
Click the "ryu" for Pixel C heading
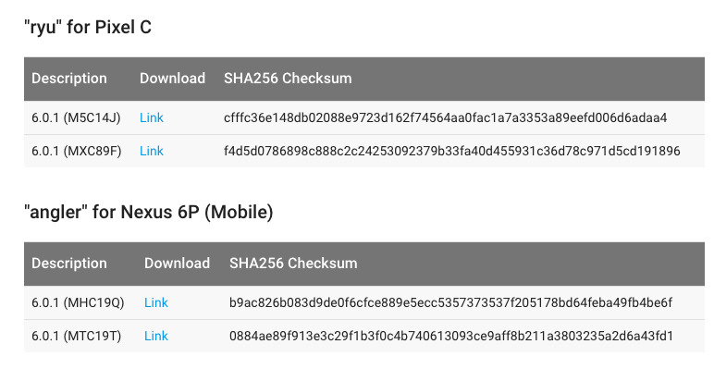pyautogui.click(x=87, y=27)
